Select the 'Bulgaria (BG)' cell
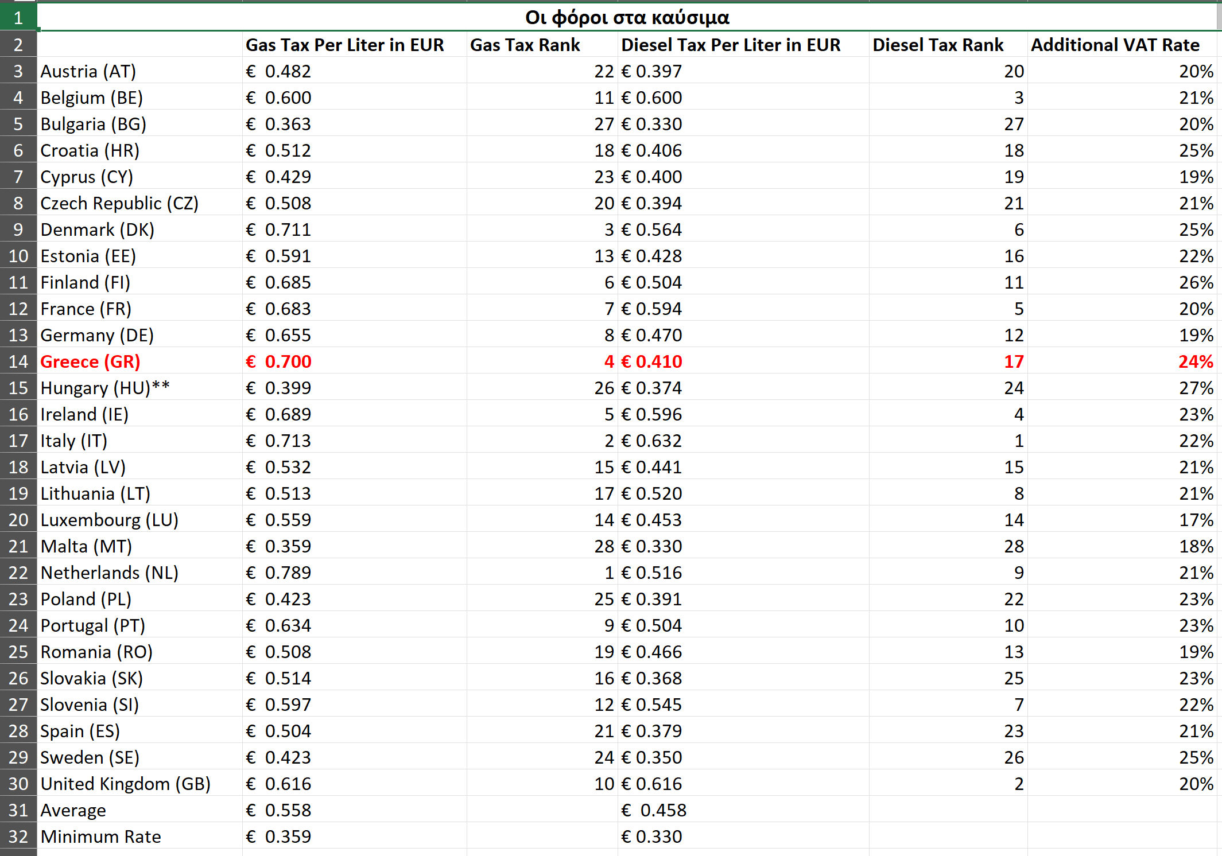 click(139, 124)
